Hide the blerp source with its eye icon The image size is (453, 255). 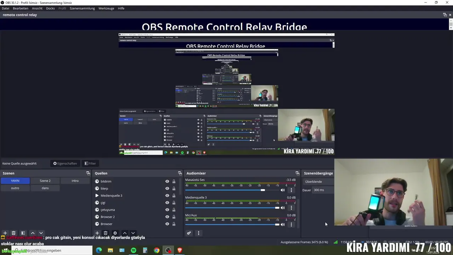click(x=167, y=188)
